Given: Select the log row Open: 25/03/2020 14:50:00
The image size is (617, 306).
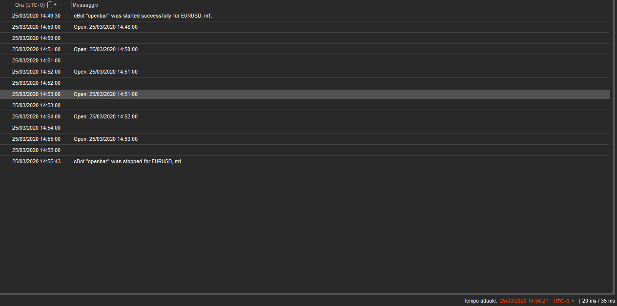Looking at the screenshot, I should click(x=105, y=49).
